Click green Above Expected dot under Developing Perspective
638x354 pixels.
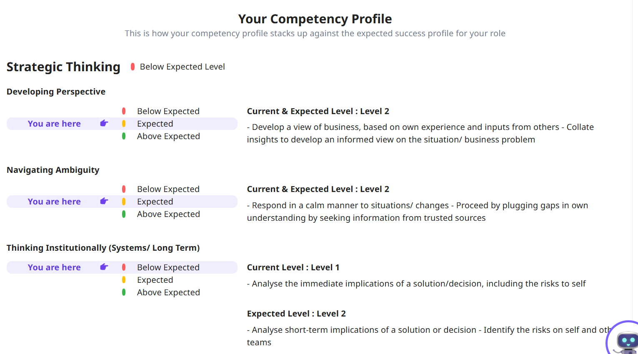124,136
